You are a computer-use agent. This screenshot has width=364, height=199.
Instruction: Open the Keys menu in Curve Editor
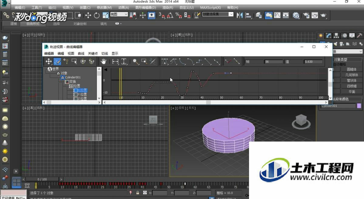(93, 54)
